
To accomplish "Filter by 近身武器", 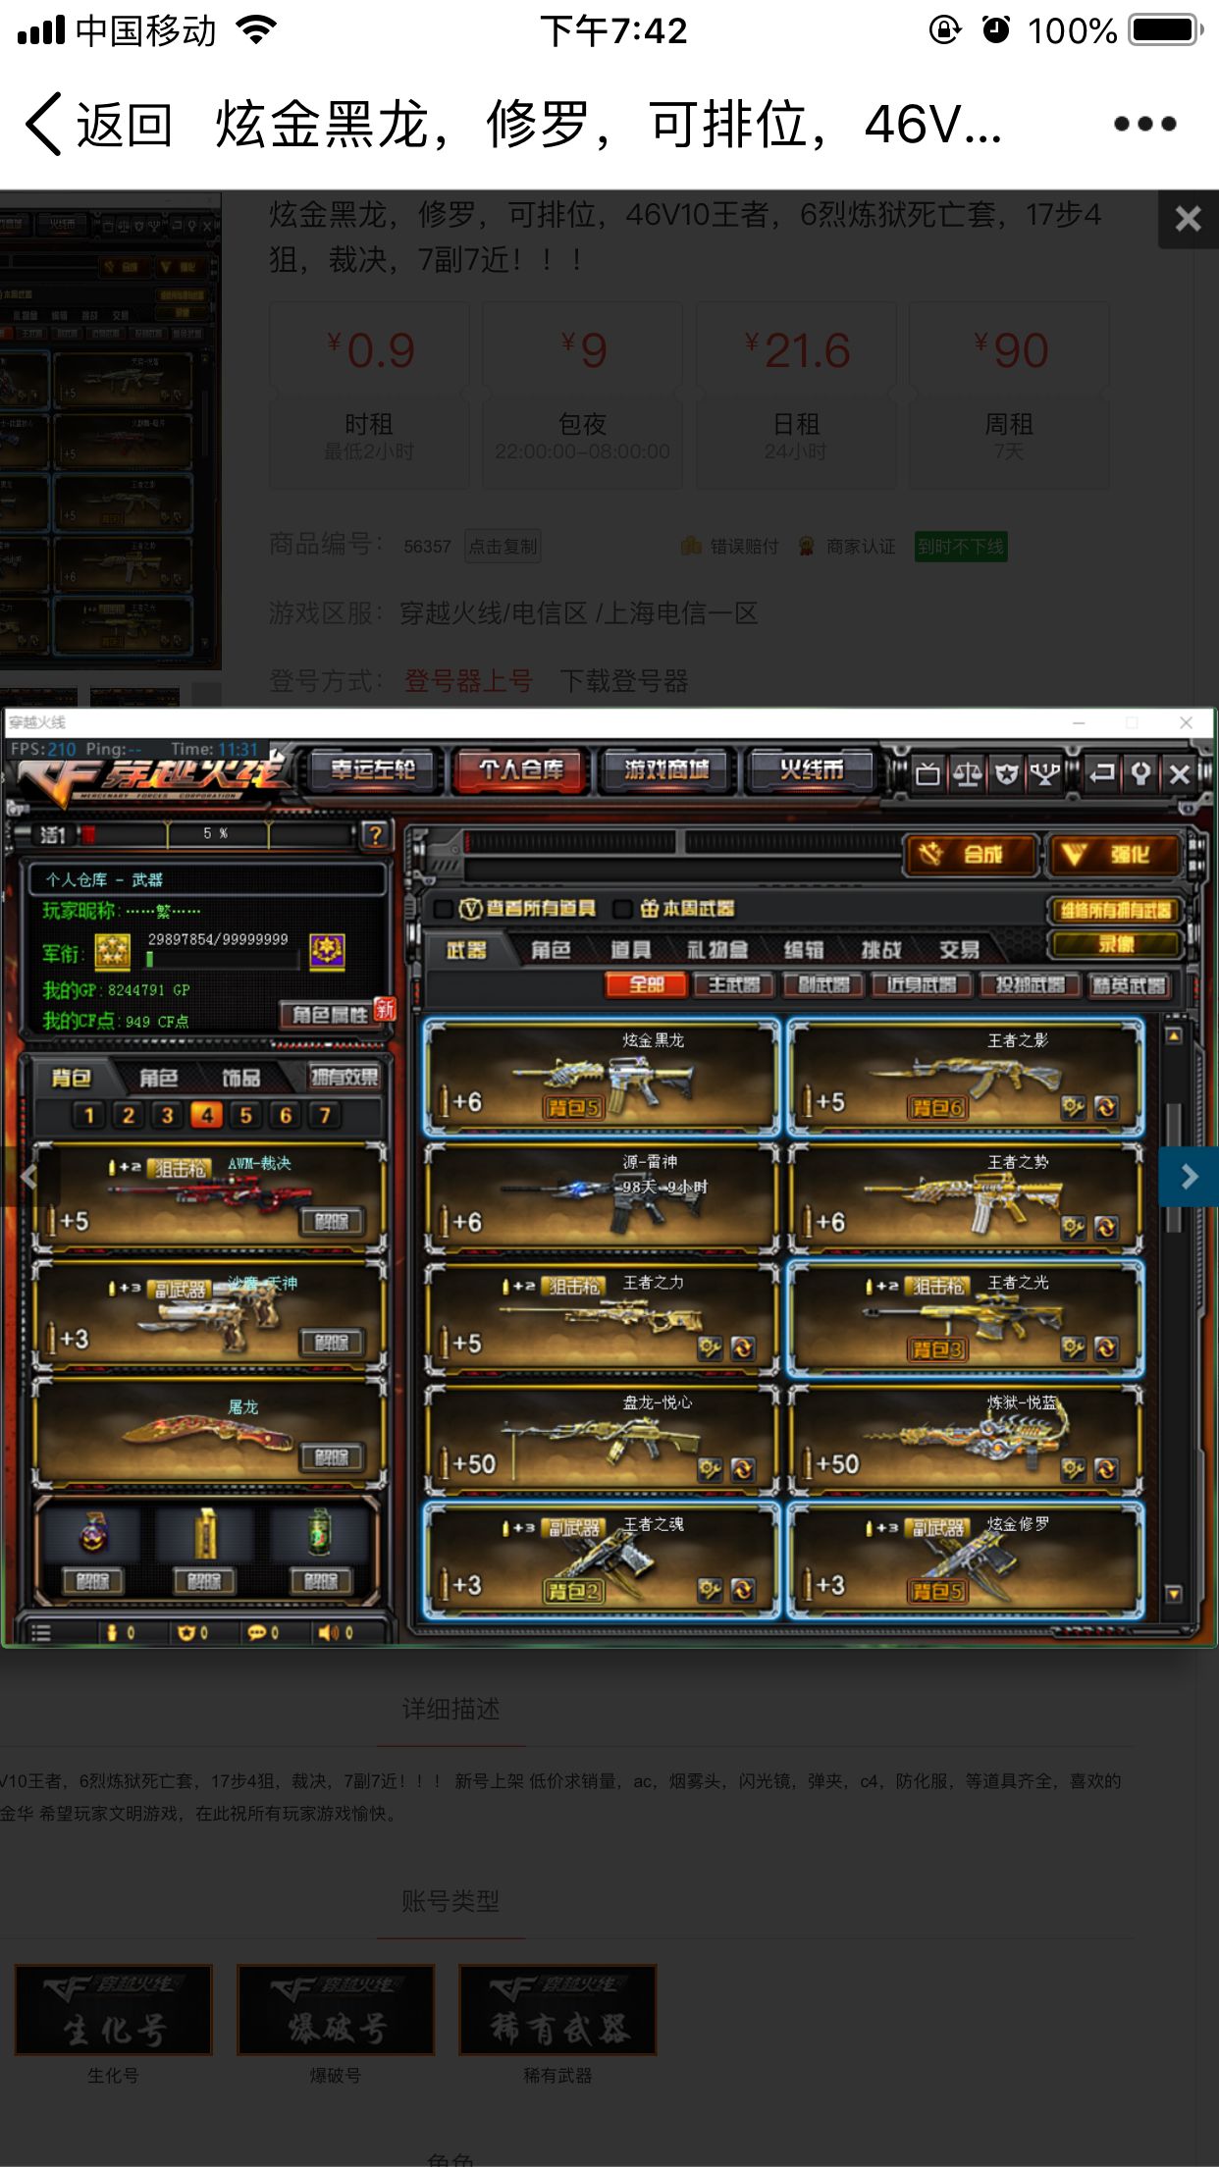I will coord(921,985).
